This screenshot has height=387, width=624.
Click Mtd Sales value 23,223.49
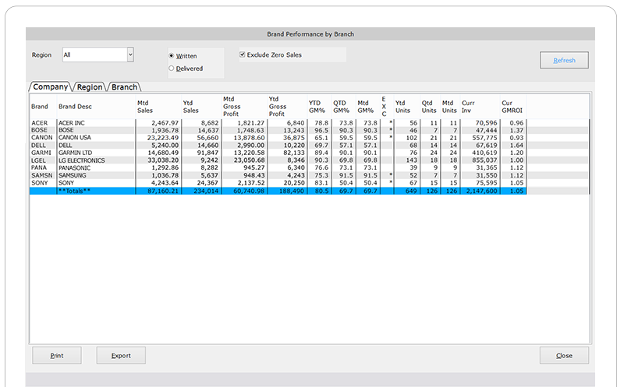163,138
